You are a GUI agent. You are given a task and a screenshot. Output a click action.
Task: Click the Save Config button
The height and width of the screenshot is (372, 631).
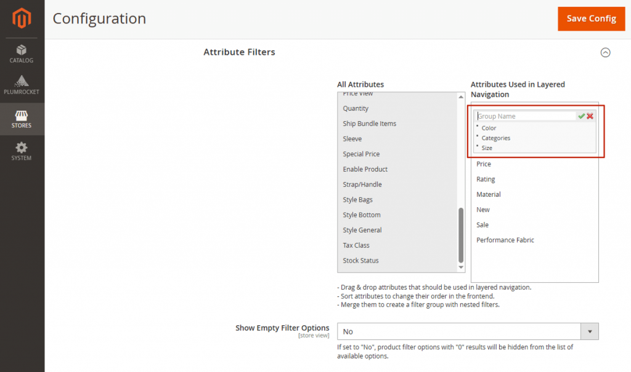(591, 18)
